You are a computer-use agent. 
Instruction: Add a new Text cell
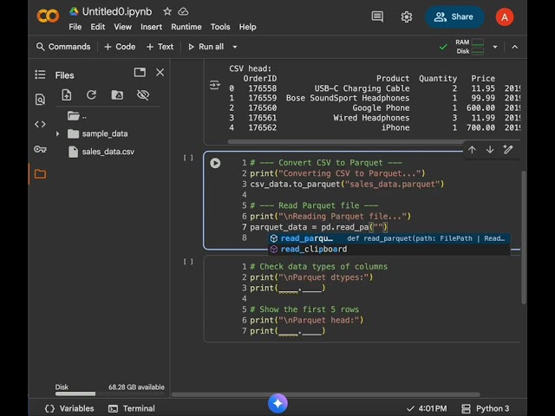[x=160, y=47]
